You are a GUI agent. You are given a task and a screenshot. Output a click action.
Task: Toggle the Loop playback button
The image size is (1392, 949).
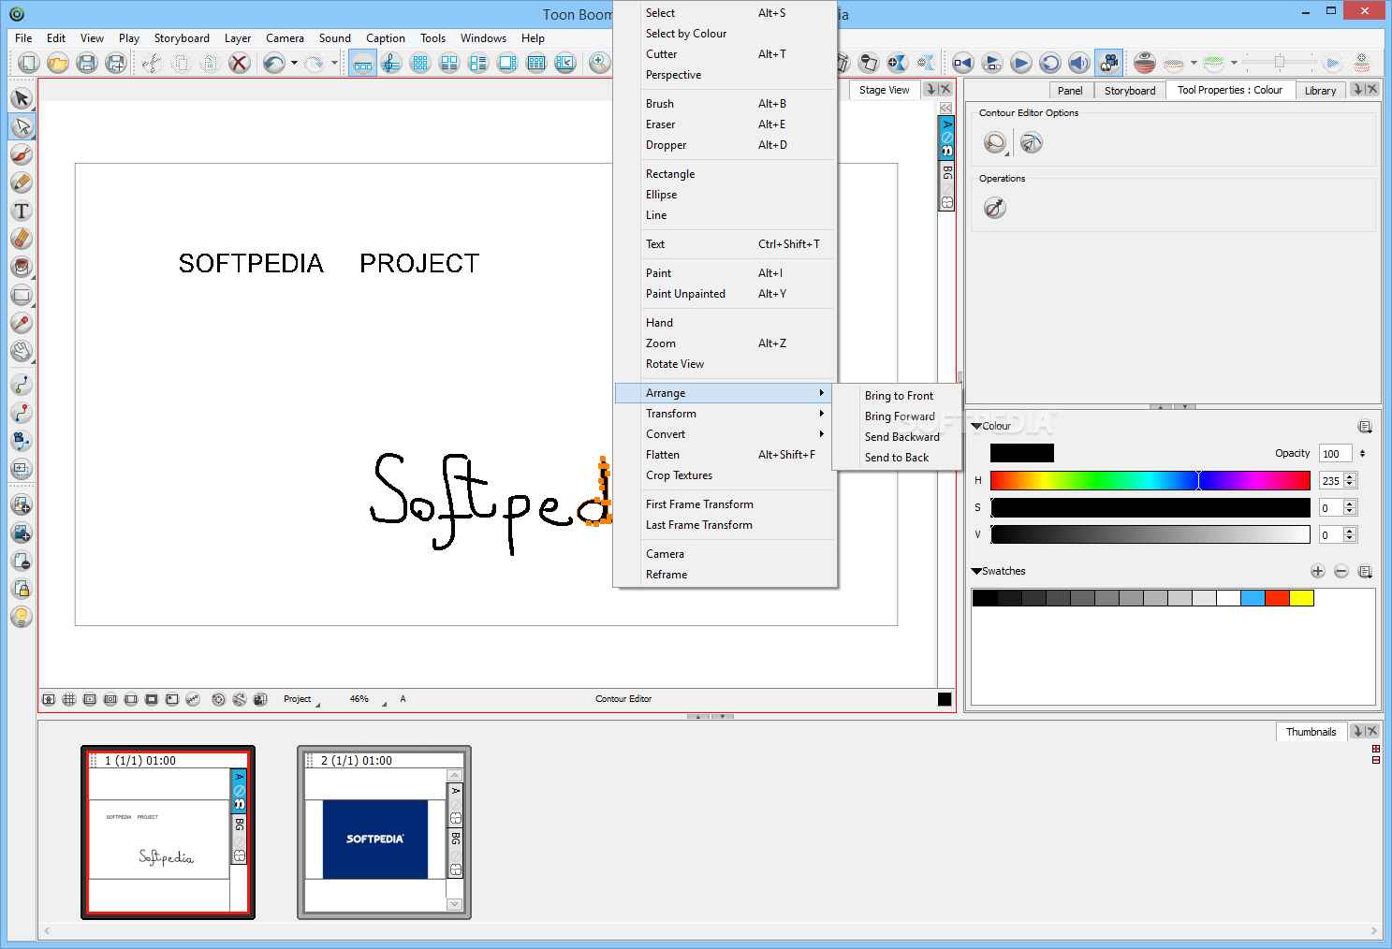pyautogui.click(x=1050, y=63)
